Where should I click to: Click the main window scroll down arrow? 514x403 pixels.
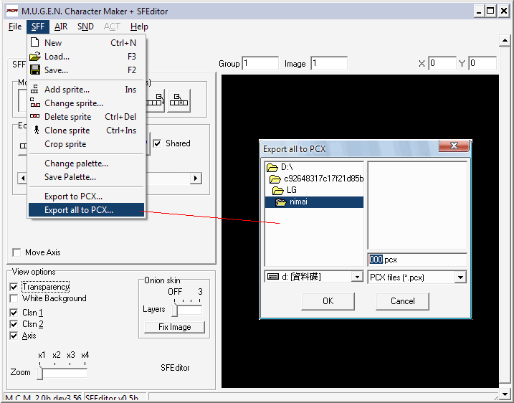(x=505, y=394)
